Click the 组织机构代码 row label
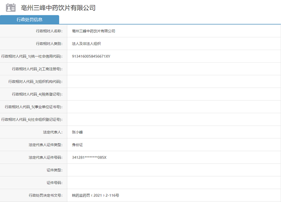This screenshot has height=202, width=281. coord(35,81)
